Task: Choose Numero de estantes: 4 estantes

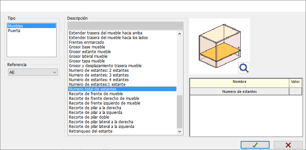Action: [x=122, y=80]
